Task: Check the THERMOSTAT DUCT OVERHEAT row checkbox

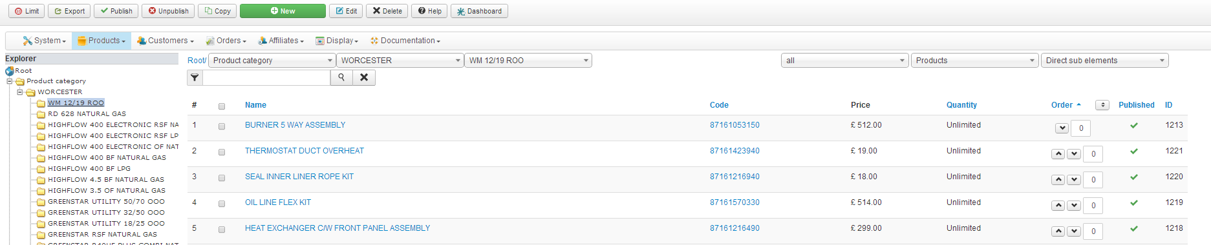Action: (222, 152)
